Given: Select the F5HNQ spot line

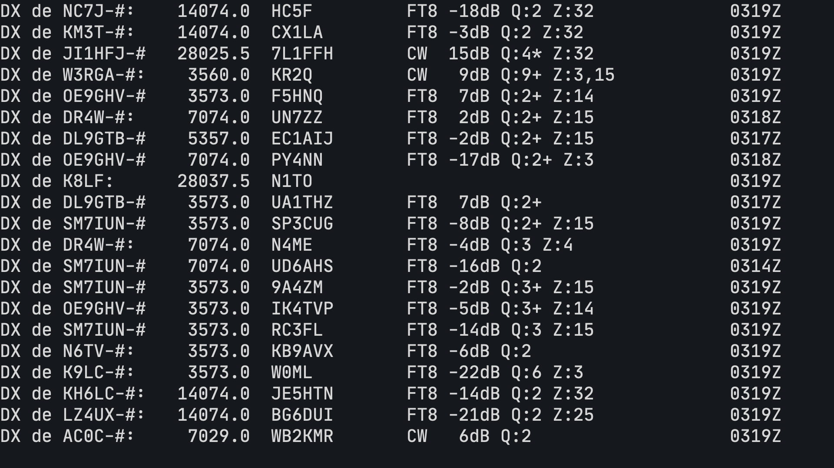Looking at the screenshot, I should coord(391,96).
